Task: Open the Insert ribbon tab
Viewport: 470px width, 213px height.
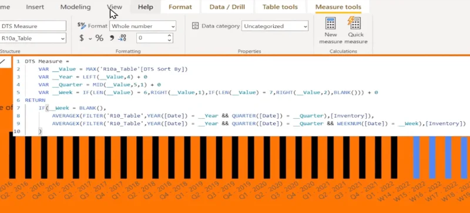Action: coord(35,7)
